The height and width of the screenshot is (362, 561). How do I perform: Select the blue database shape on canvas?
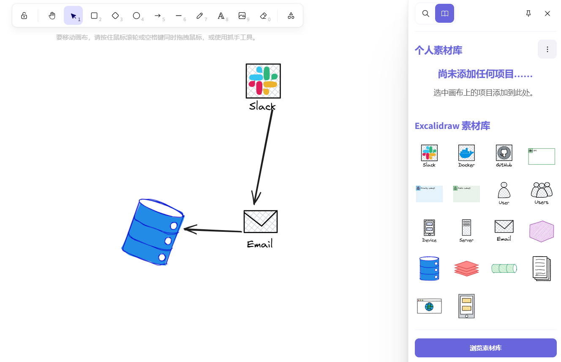pyautogui.click(x=153, y=232)
